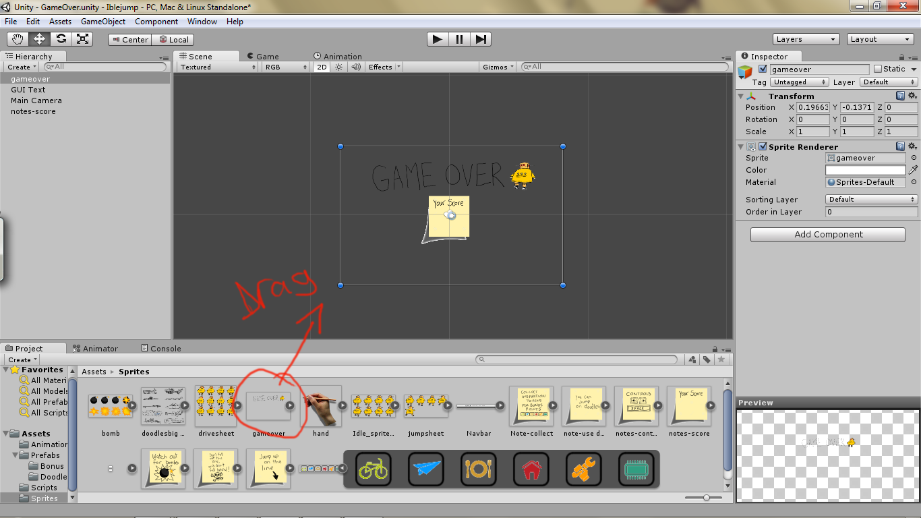Collapse the Transform component foldout arrow
921x518 pixels.
(x=741, y=96)
